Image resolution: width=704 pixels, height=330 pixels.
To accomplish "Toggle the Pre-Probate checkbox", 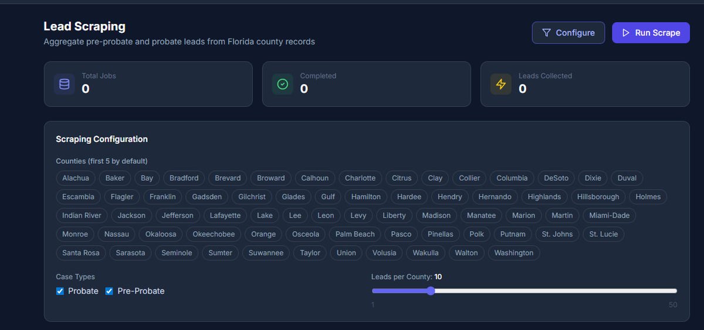I will 109,291.
